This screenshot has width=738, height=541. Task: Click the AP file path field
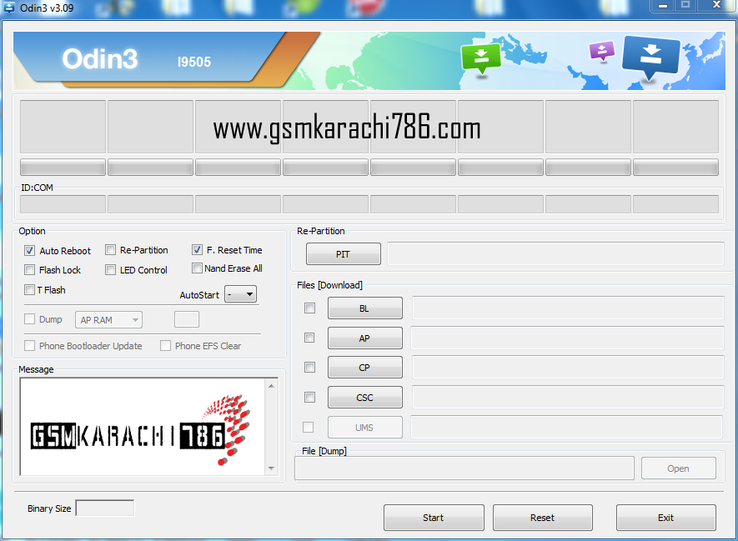click(x=568, y=338)
